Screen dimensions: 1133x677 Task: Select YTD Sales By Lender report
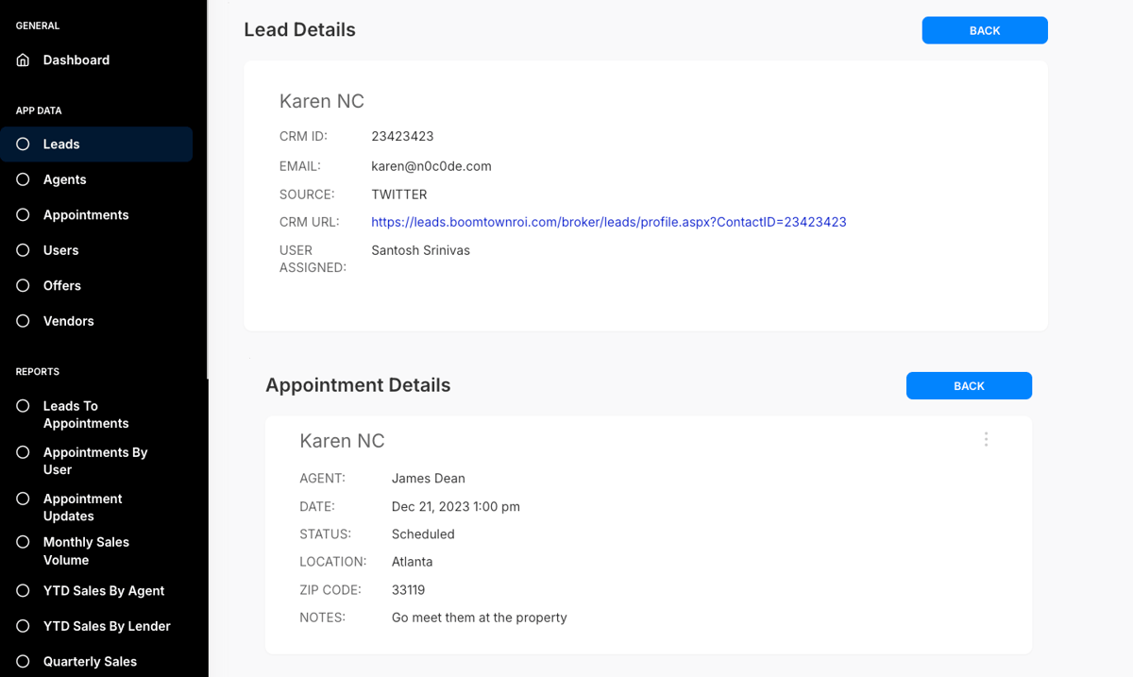click(x=107, y=626)
